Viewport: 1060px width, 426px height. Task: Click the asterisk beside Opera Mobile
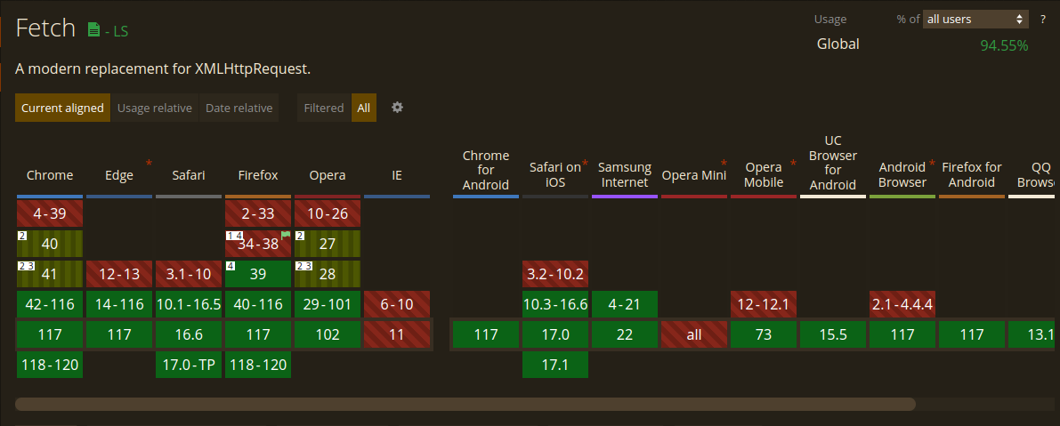pyautogui.click(x=793, y=164)
